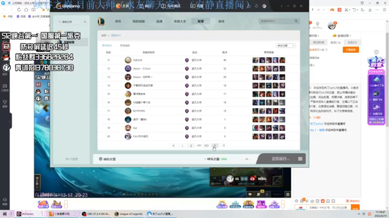This screenshot has width=389, height=218.
Task: Click the browser home icon
Action: (x=26, y=10)
